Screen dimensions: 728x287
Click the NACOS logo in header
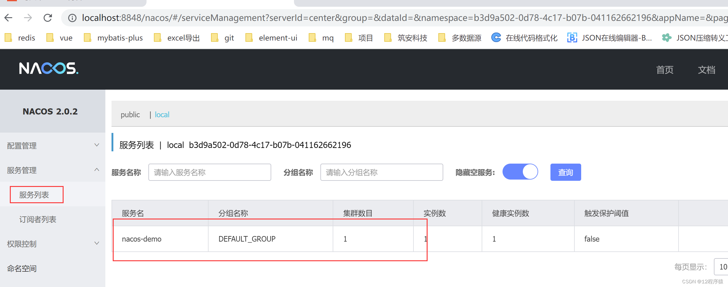tap(49, 68)
